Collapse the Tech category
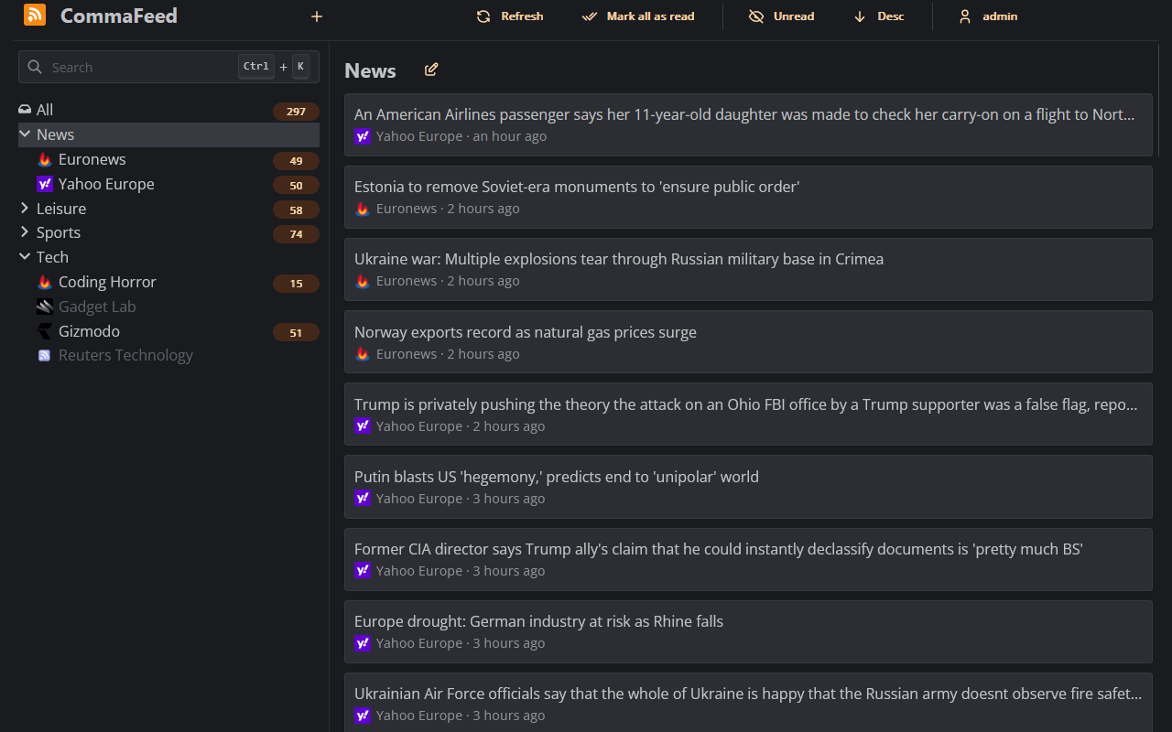Screen dimensions: 1172x732 24,256
